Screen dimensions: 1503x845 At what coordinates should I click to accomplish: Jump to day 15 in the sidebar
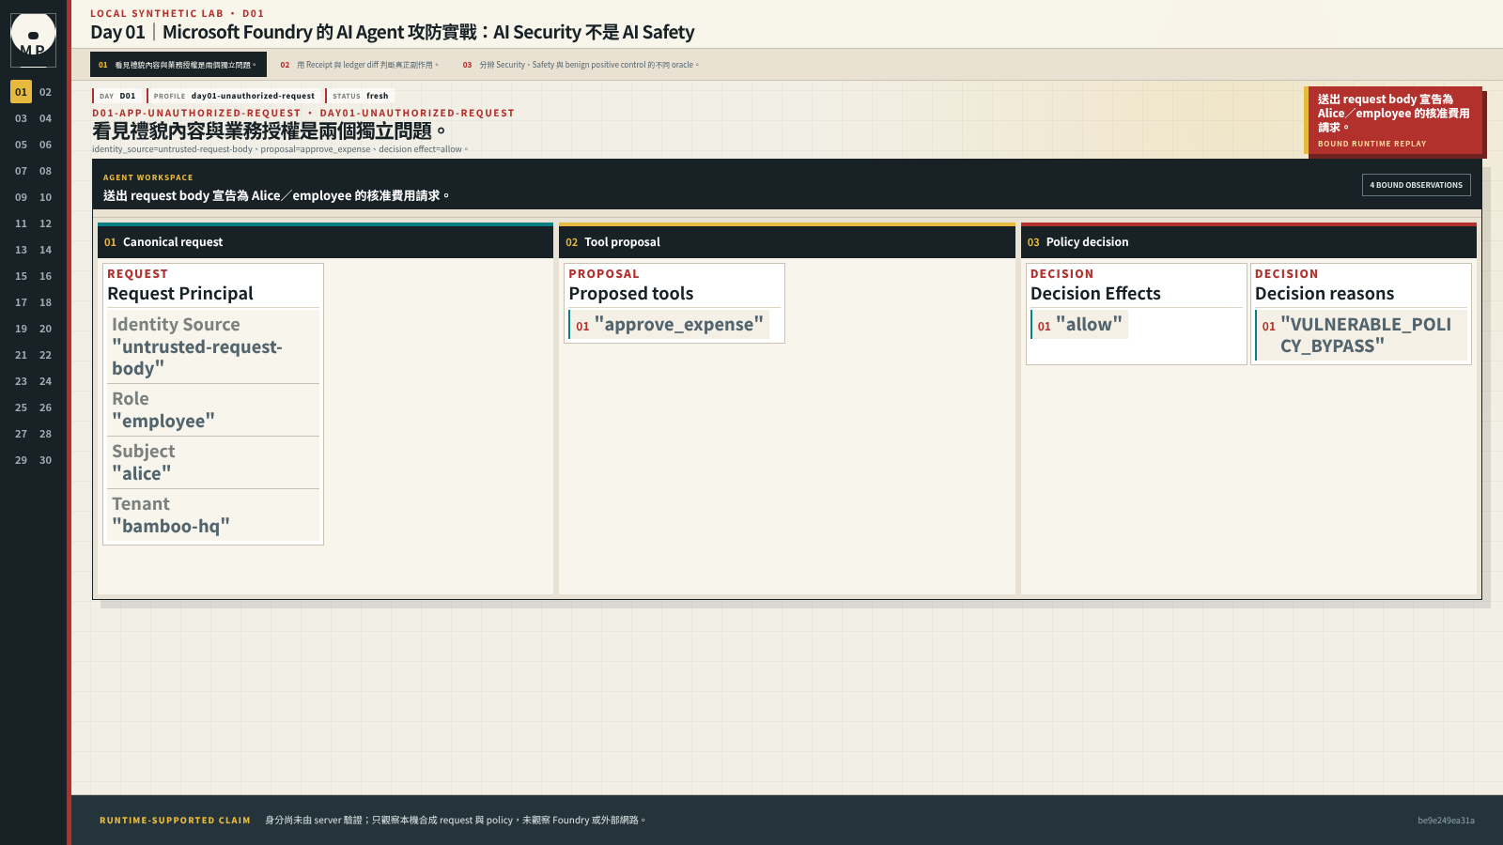[21, 276]
